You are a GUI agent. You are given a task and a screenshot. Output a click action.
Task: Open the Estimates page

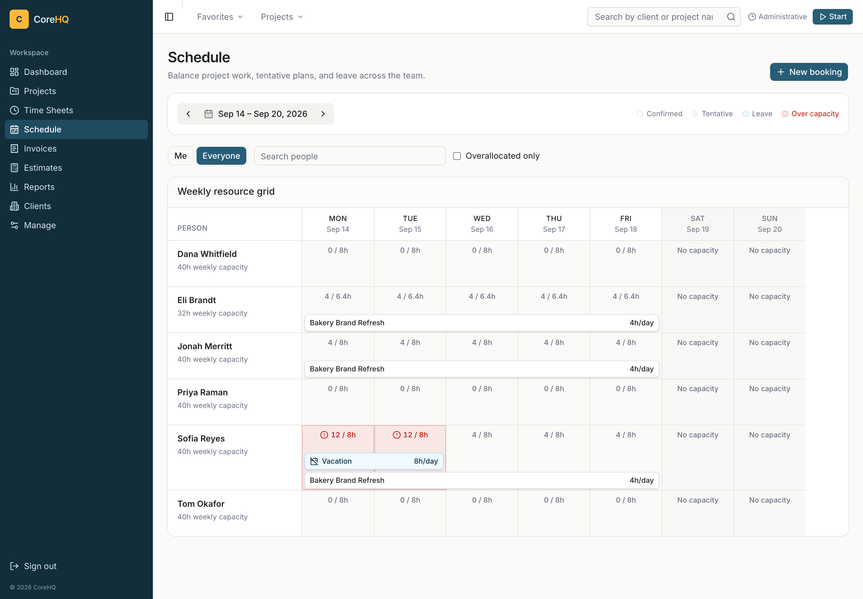[76, 168]
